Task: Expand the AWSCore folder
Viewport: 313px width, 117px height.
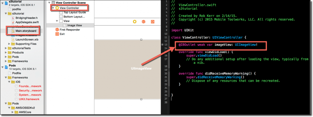Action: [13, 112]
